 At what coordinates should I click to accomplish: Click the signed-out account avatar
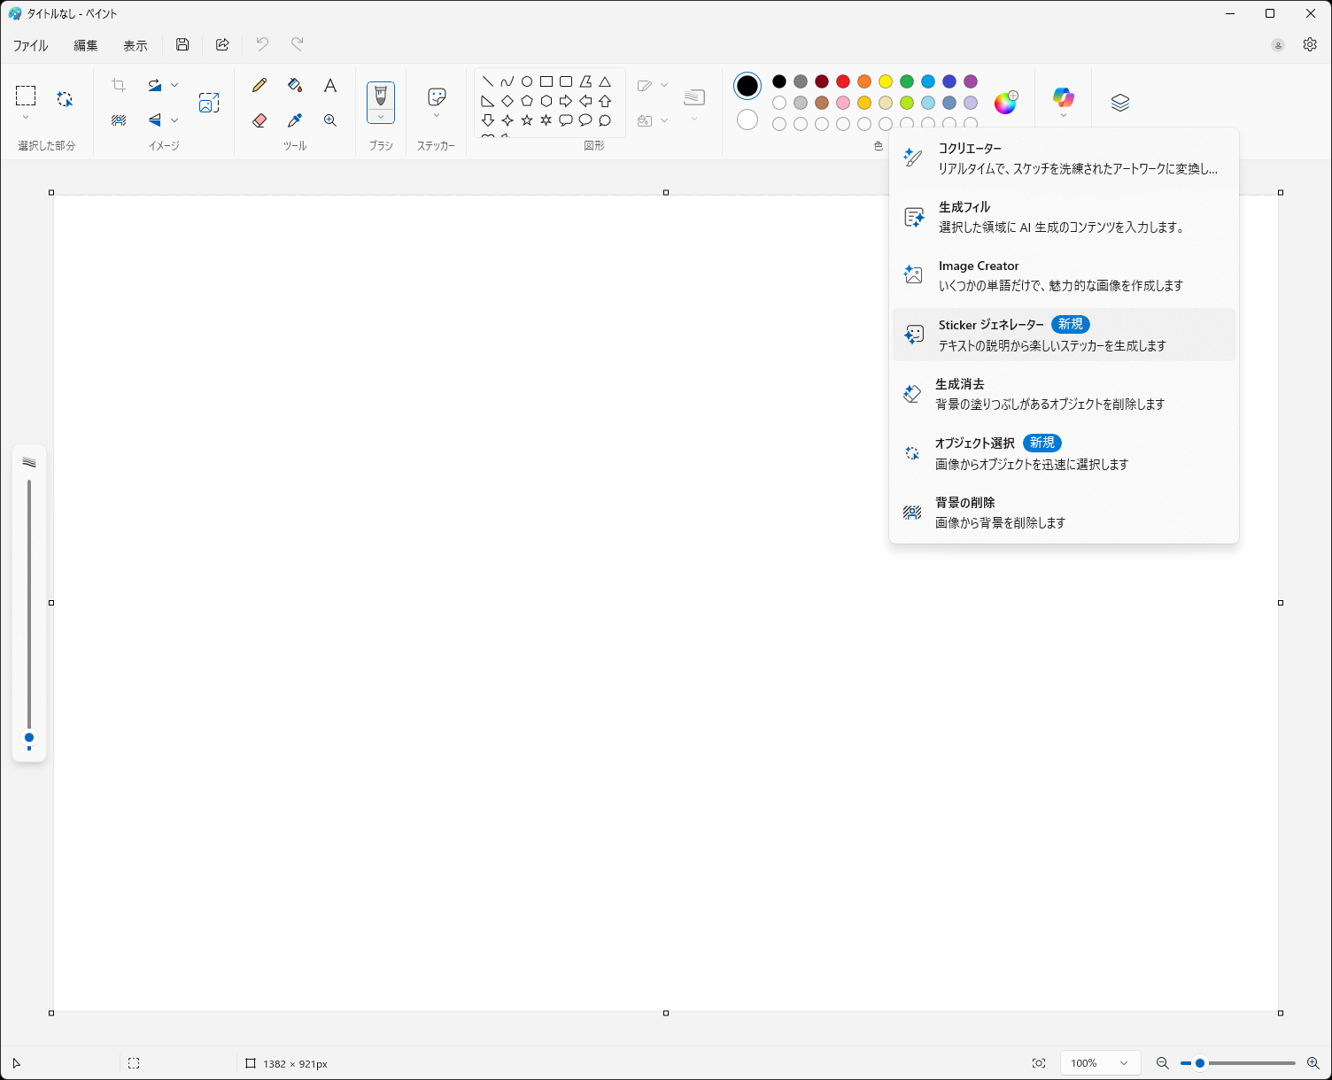pos(1278,45)
